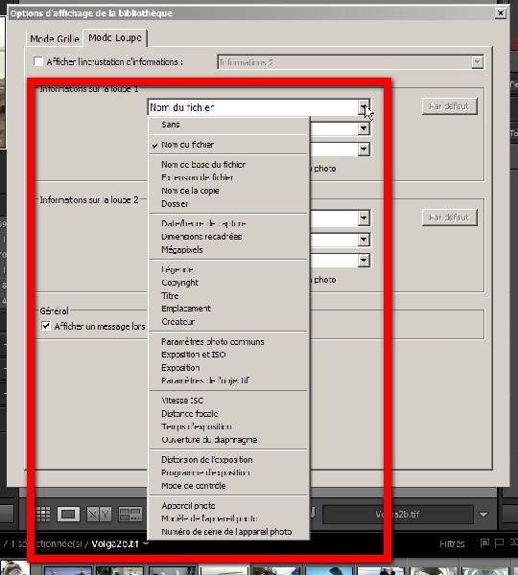Expand the 'Nom du fichier' combo box
Screen dimensions: 518x575
(258, 107)
